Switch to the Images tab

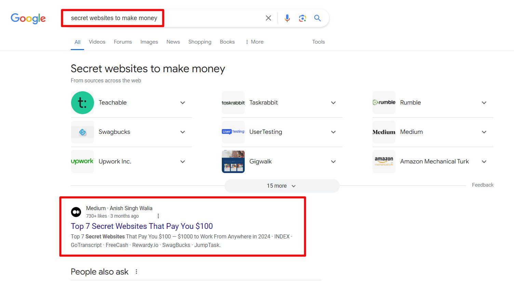pos(149,42)
